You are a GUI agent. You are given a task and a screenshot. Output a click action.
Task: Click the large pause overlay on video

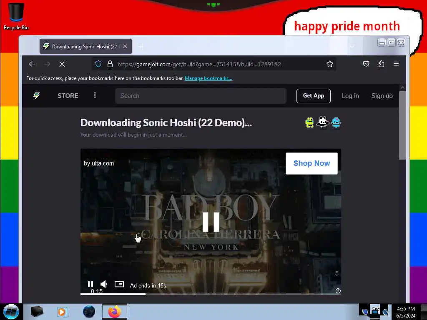click(211, 222)
